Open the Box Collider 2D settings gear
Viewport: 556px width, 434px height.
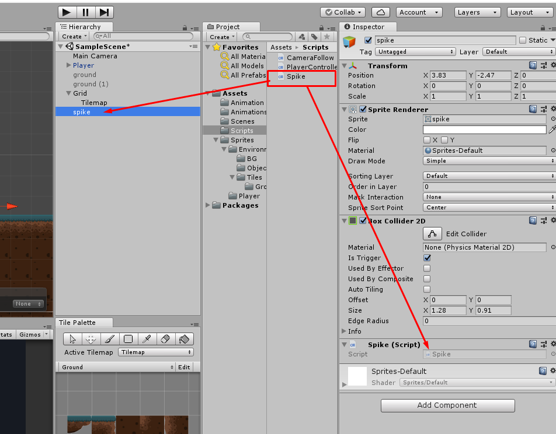[552, 220]
